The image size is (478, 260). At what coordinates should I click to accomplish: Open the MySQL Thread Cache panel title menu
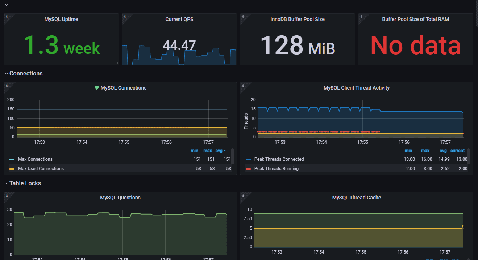pyautogui.click(x=357, y=198)
